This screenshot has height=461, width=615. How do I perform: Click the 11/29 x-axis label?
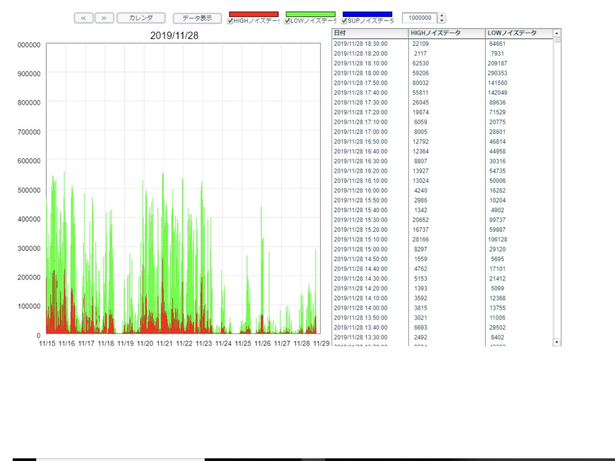(321, 343)
